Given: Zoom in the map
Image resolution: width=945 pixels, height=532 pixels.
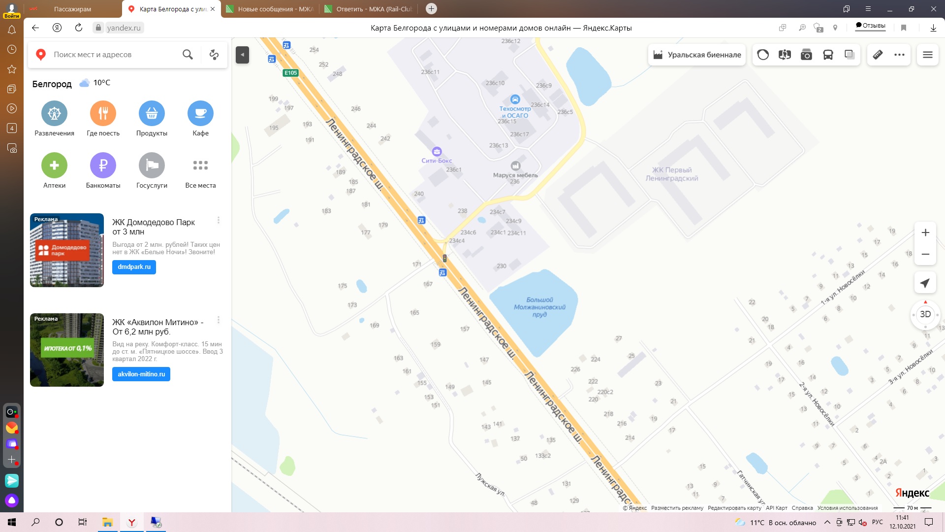Looking at the screenshot, I should pos(925,233).
